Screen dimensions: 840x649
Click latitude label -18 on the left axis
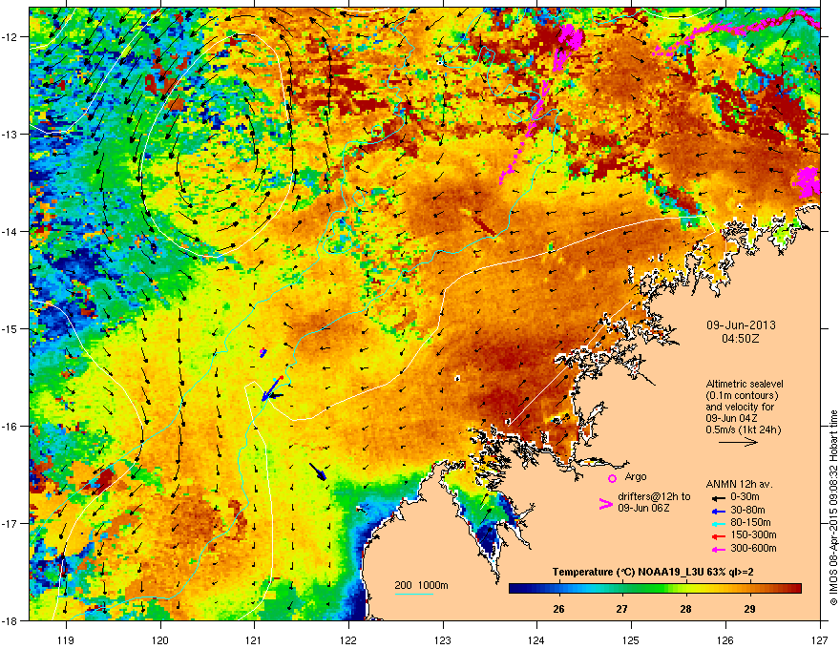(10, 620)
